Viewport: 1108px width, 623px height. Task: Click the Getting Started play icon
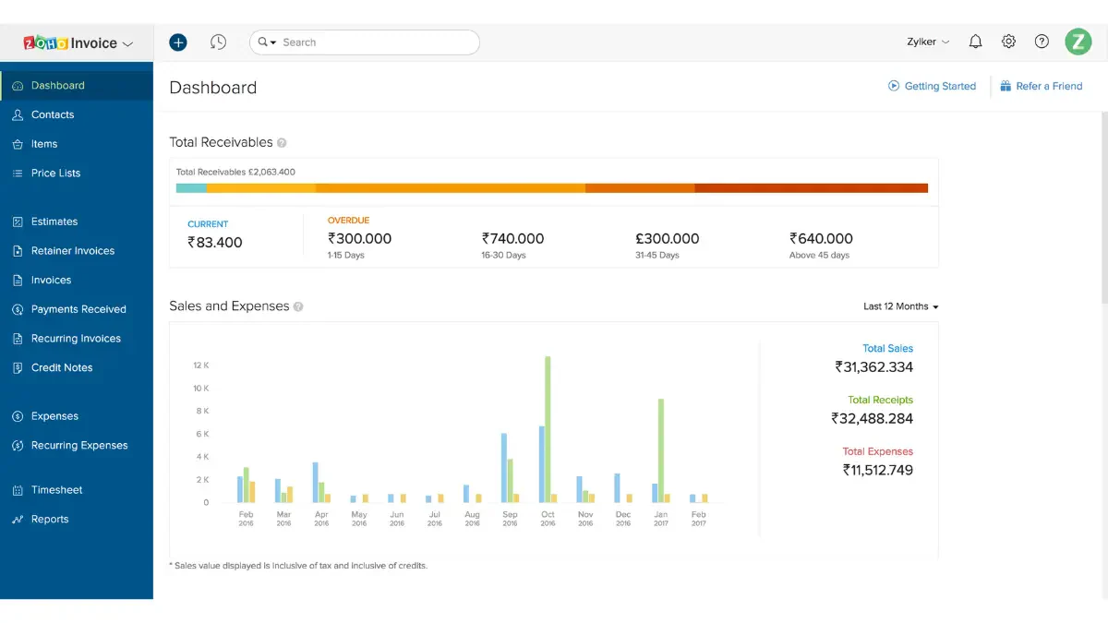click(894, 86)
